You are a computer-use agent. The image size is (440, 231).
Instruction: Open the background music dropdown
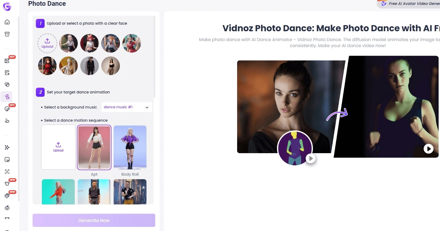click(x=127, y=107)
